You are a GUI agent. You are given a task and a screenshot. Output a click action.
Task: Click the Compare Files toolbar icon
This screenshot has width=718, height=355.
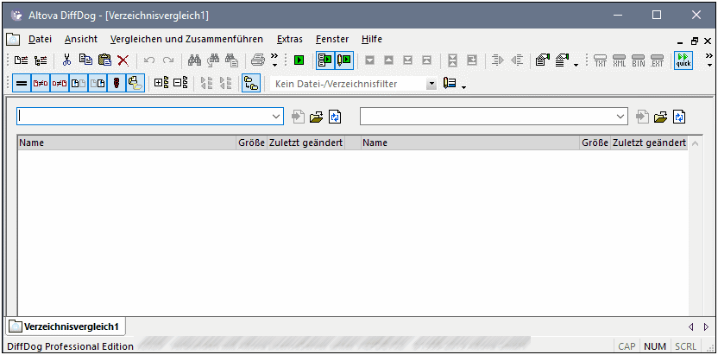21,60
